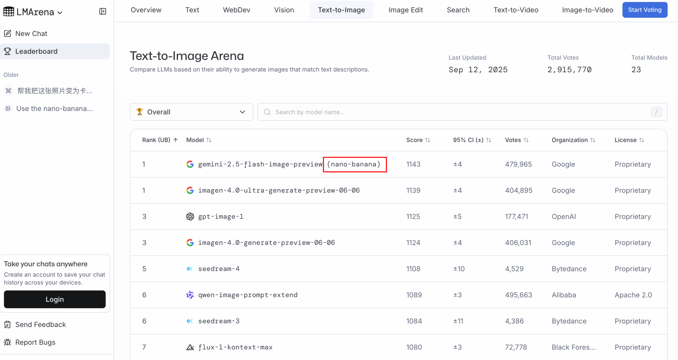The width and height of the screenshot is (678, 360).
Task: Click the Alibaba Qwen logo icon
Action: pos(190,295)
